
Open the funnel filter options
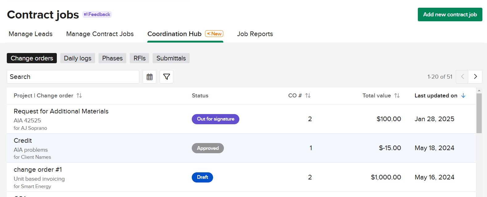[166, 77]
